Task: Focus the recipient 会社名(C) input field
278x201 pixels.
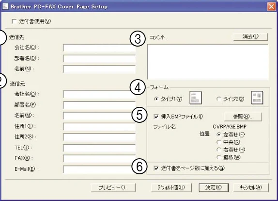Action: tap(99, 48)
